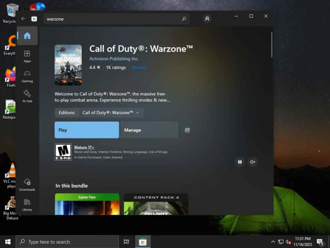Open Task View on the taskbar
The height and width of the screenshot is (248, 330).
pos(126,242)
